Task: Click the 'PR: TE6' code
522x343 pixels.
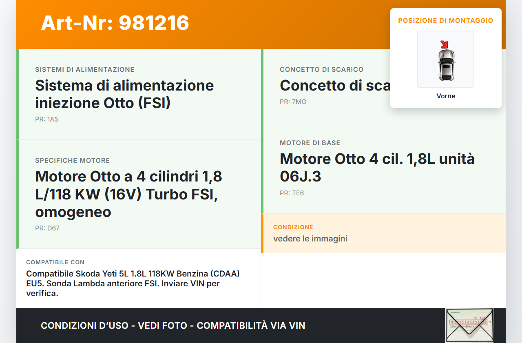Action: (292, 193)
